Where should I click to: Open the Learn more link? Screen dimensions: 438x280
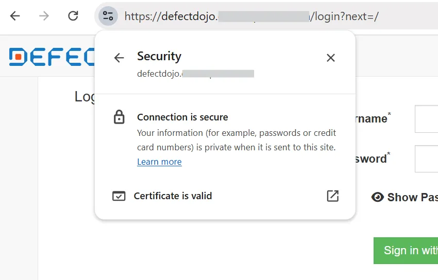pos(159,162)
